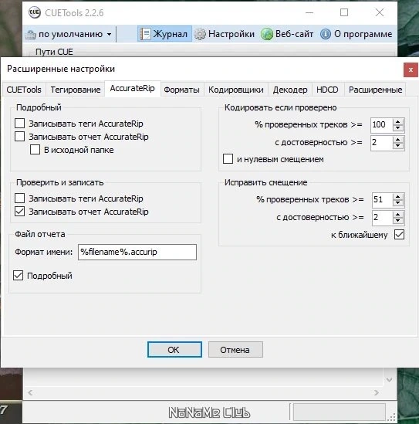This screenshot has height=424, width=419.
Task: Select the AccurateRip tab
Action: (x=133, y=88)
